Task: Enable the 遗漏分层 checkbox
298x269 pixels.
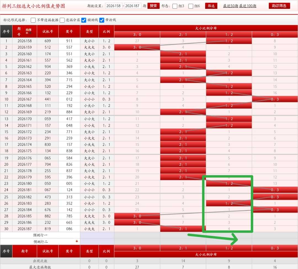Action: click(62, 20)
